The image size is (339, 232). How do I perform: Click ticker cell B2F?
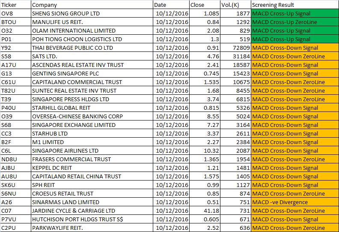coord(15,142)
